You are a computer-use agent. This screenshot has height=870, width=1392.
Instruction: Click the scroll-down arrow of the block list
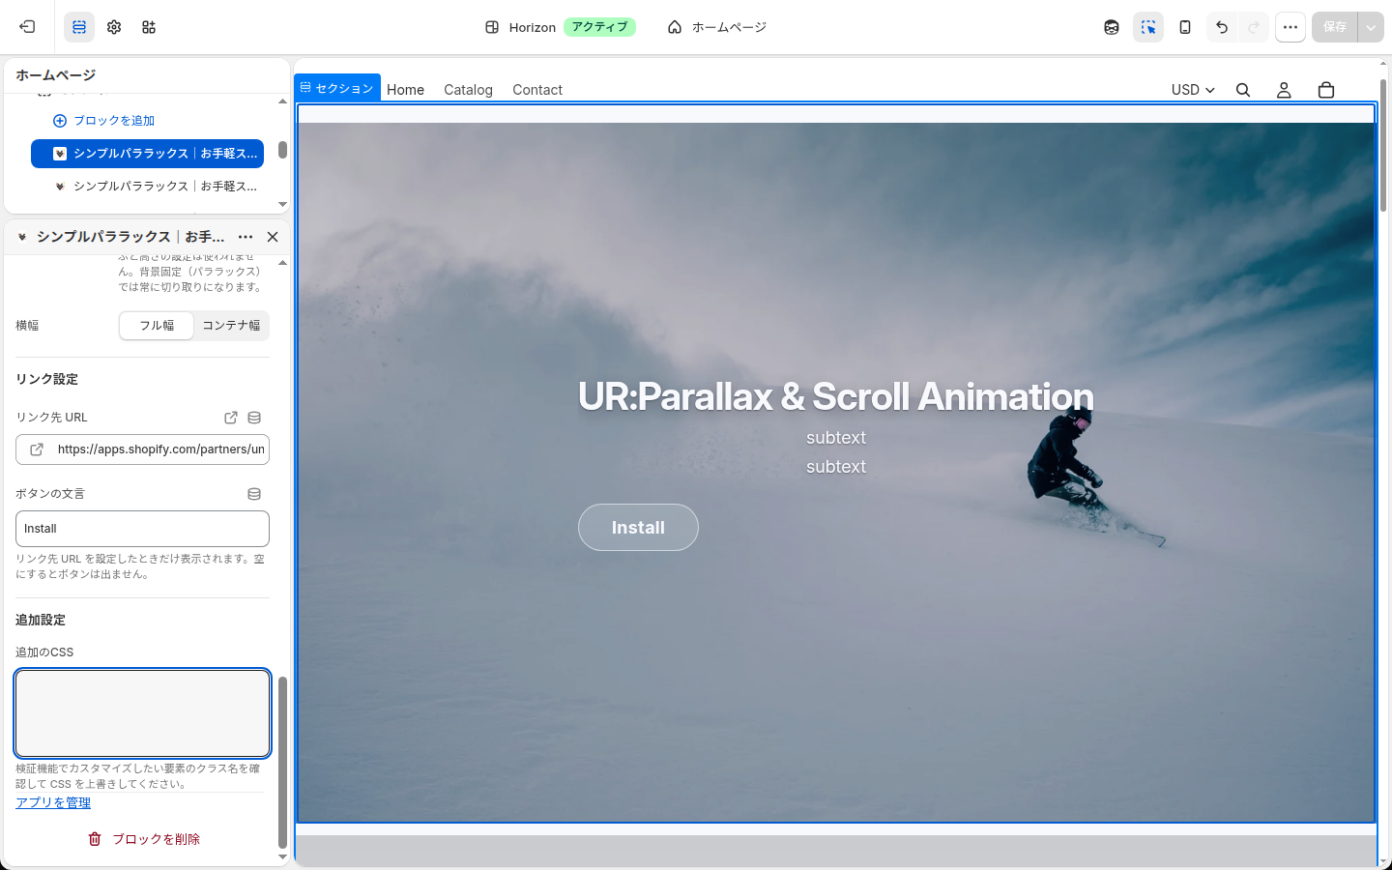[282, 205]
